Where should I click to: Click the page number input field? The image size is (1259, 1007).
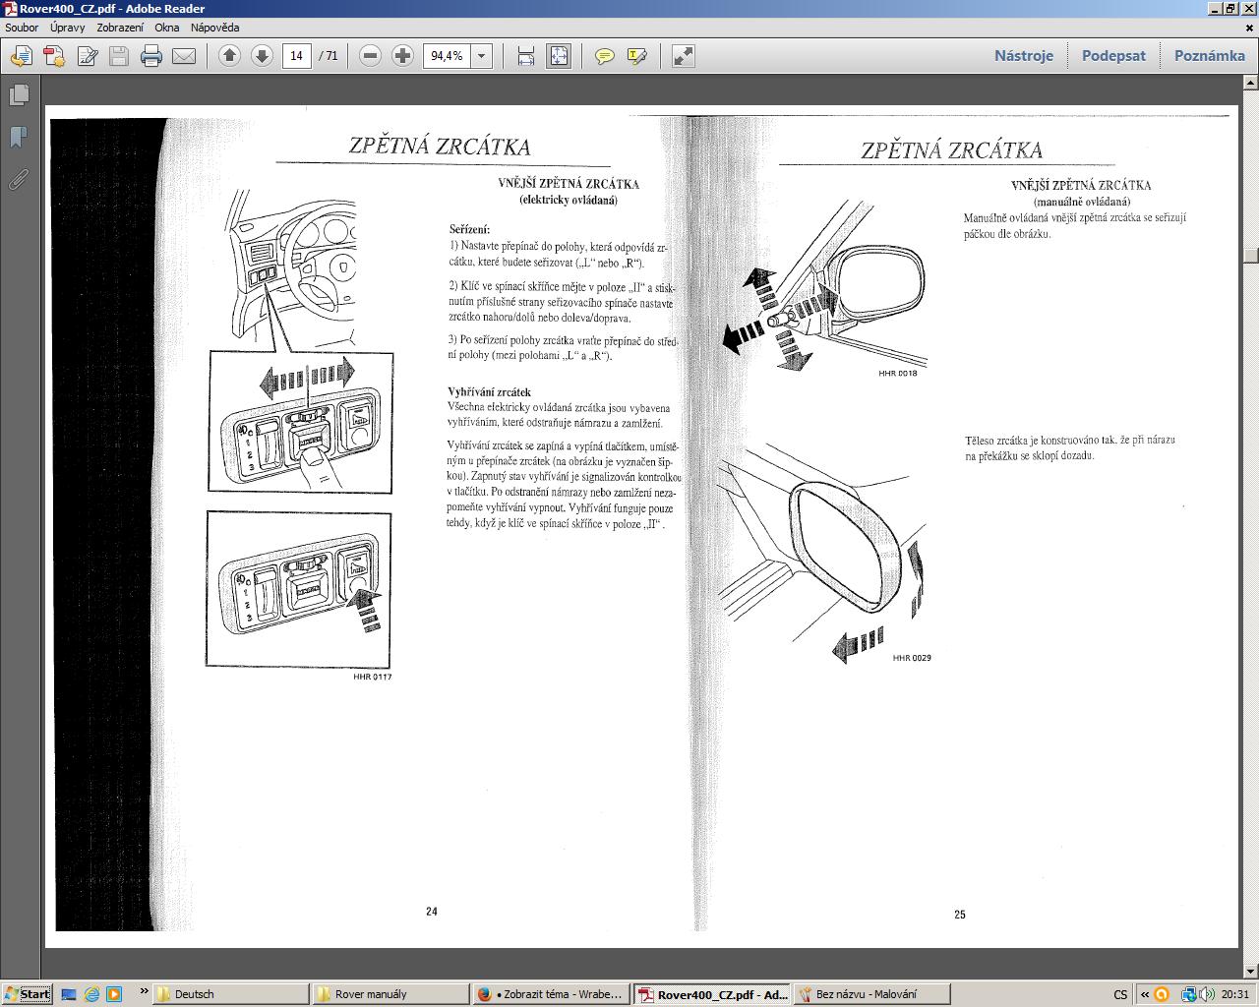(x=297, y=56)
